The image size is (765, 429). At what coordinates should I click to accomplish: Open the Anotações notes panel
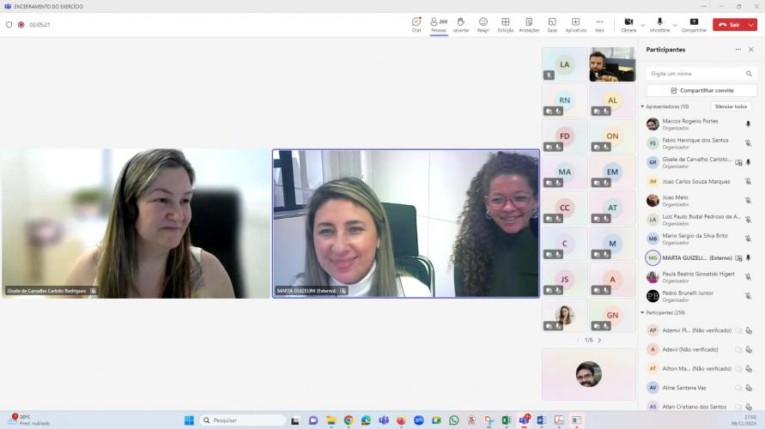click(x=529, y=22)
